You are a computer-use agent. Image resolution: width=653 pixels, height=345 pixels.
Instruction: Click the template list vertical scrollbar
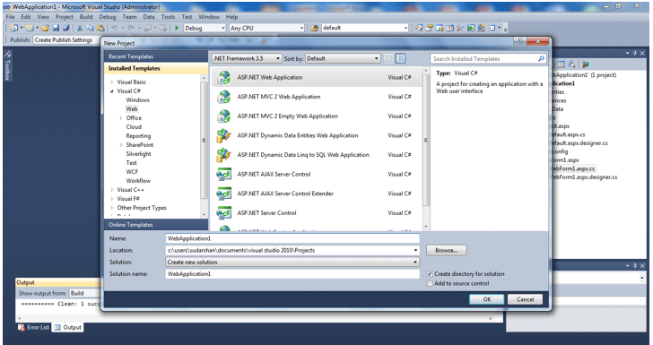point(426,149)
